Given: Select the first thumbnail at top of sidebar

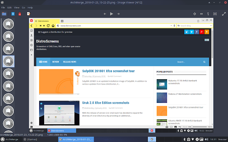Looking at the screenshot, I should coord(9,24).
